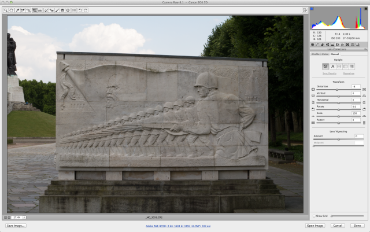Apply Full Upright correction

[351, 67]
